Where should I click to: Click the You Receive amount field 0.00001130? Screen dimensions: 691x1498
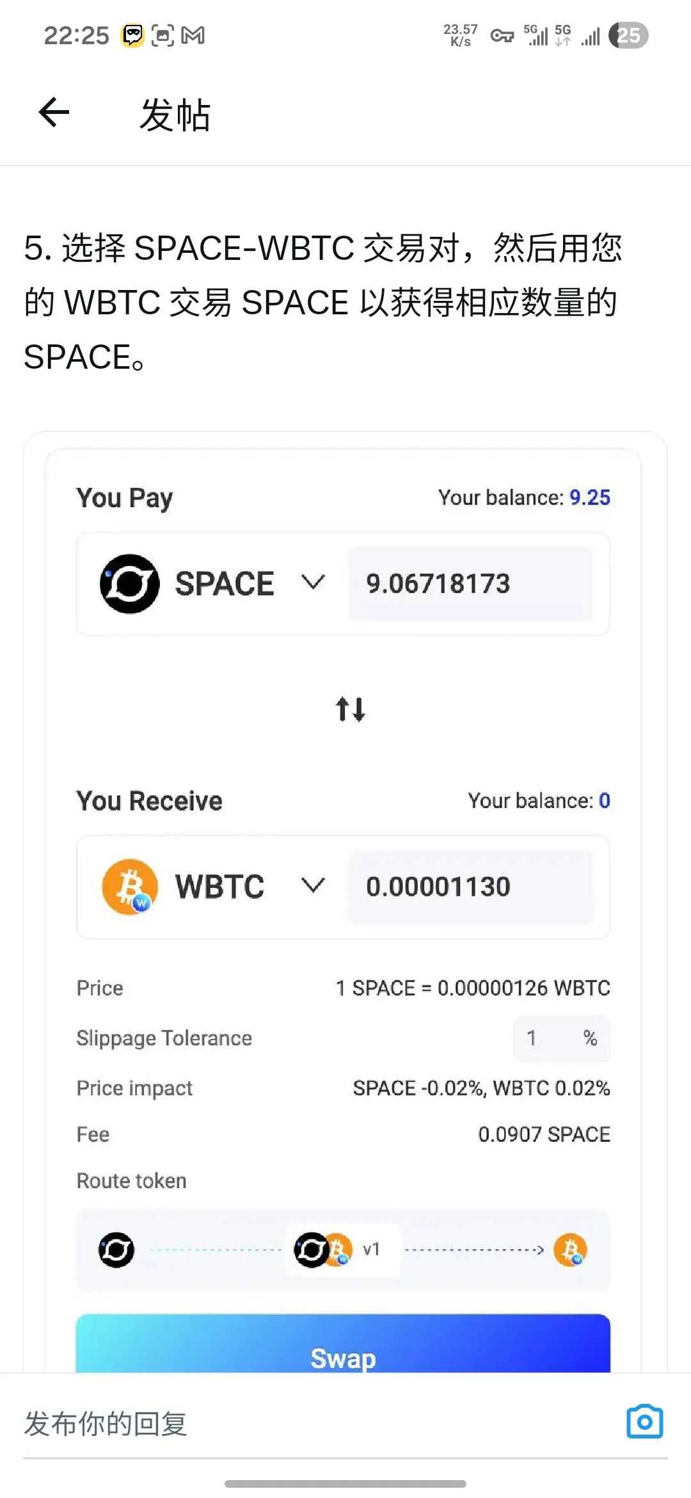[x=470, y=887]
